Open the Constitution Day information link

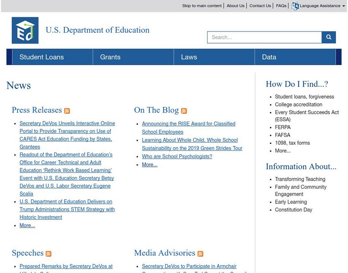[293, 210]
